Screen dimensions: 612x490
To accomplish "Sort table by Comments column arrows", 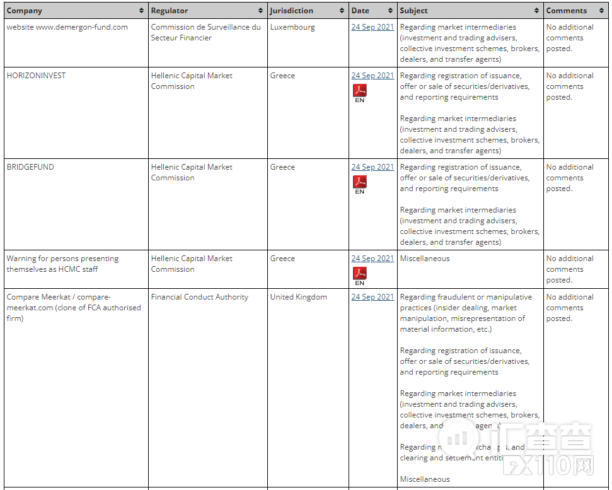I will click(x=602, y=11).
